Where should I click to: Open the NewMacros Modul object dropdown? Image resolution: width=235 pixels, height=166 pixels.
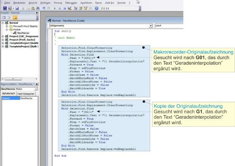click(x=36, y=89)
